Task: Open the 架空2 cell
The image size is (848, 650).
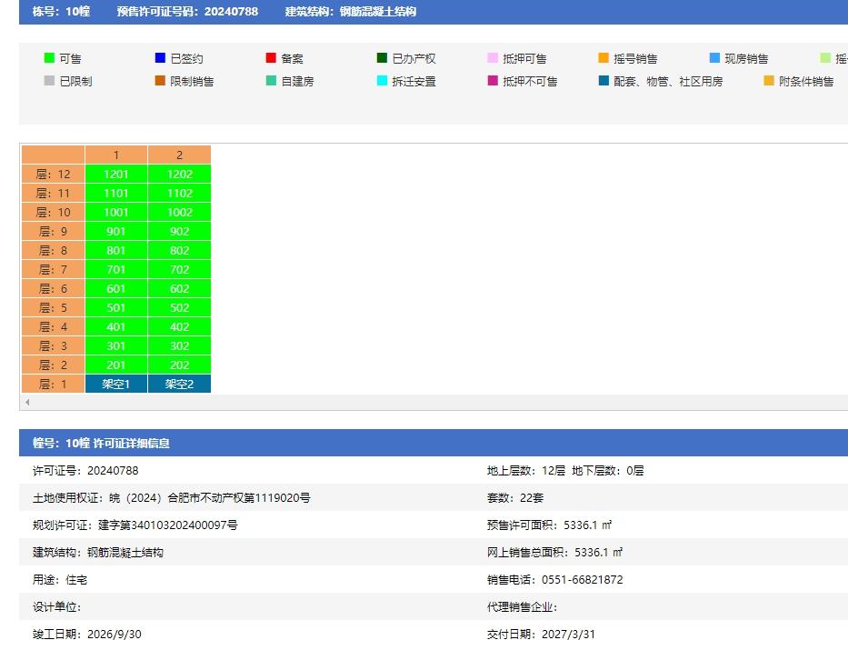Action: coord(180,384)
